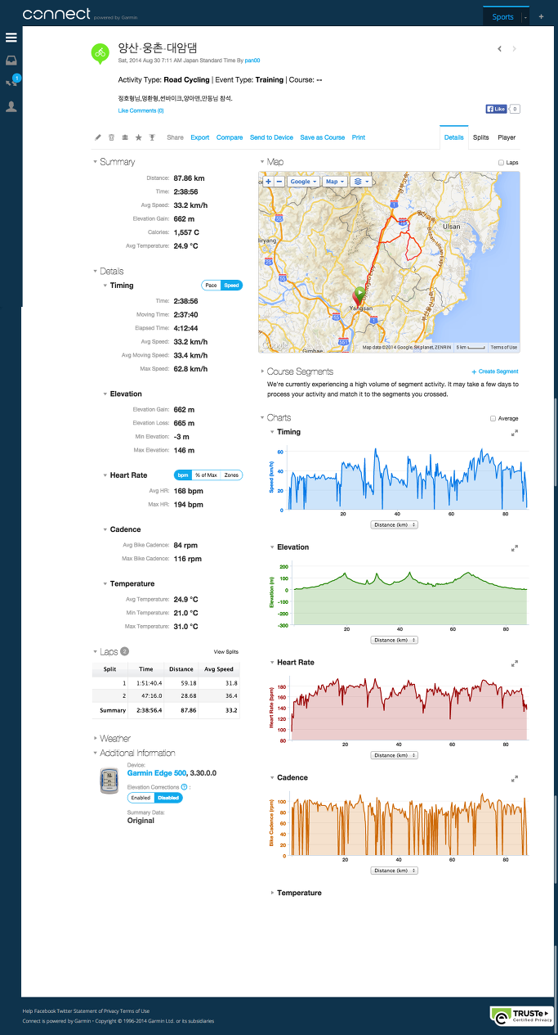Click the Elevation Corrections help icon
This screenshot has width=558, height=1035.
(184, 787)
